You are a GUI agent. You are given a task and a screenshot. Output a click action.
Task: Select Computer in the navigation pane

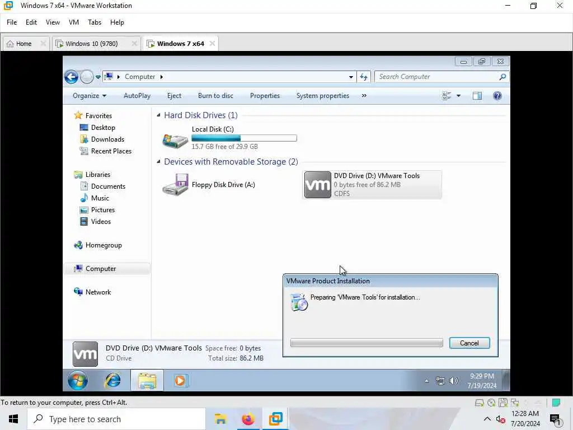coord(101,269)
